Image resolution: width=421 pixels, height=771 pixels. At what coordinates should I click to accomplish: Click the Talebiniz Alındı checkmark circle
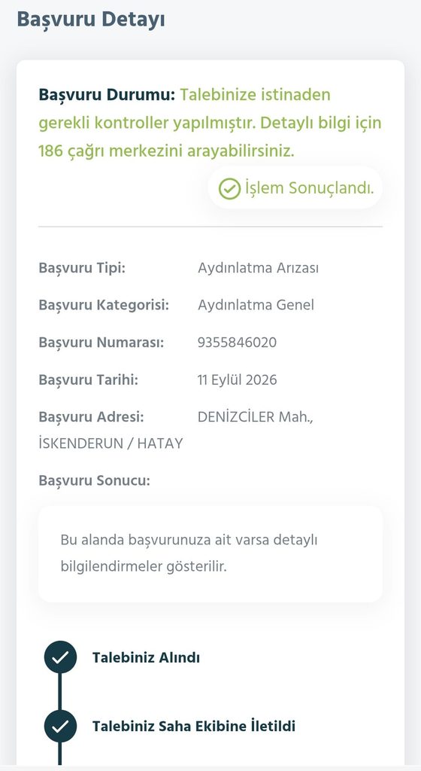(x=60, y=657)
